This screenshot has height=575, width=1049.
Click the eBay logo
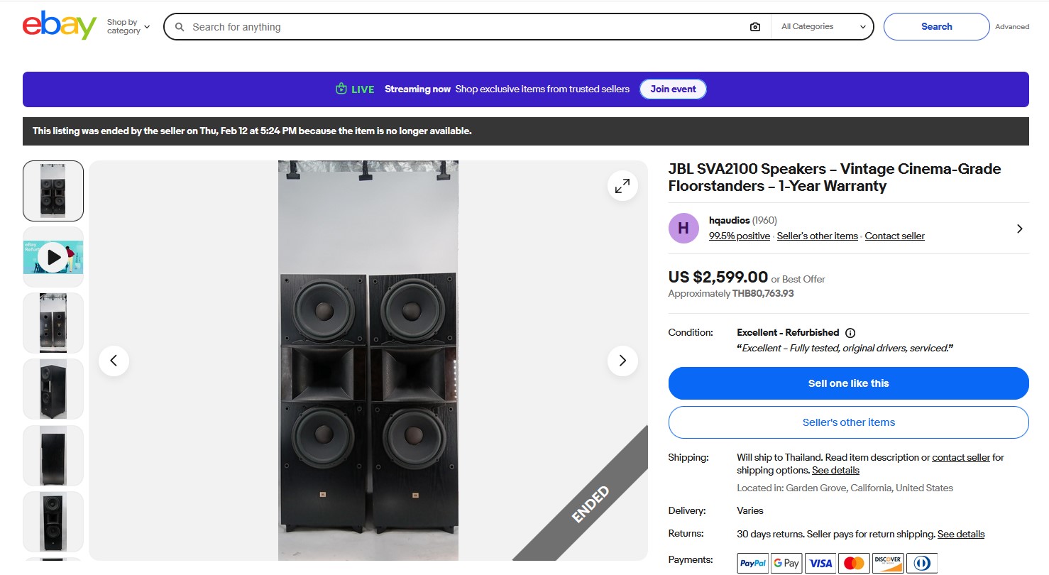click(x=60, y=26)
